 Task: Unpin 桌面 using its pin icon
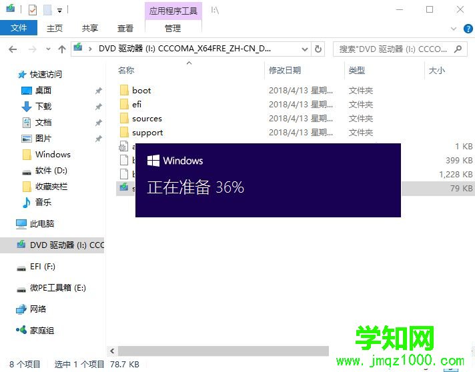click(x=99, y=91)
